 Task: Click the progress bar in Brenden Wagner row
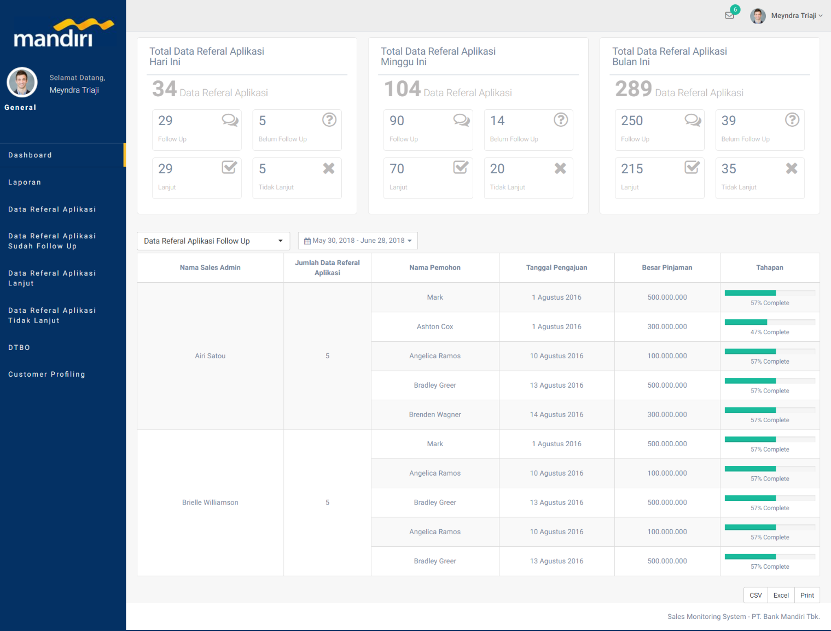click(770, 410)
